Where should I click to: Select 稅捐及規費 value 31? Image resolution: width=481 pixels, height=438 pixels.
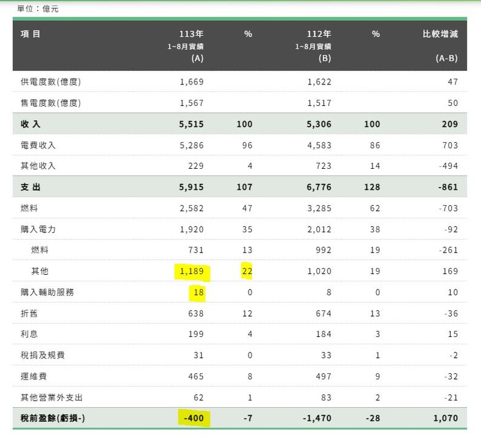pyautogui.click(x=199, y=355)
